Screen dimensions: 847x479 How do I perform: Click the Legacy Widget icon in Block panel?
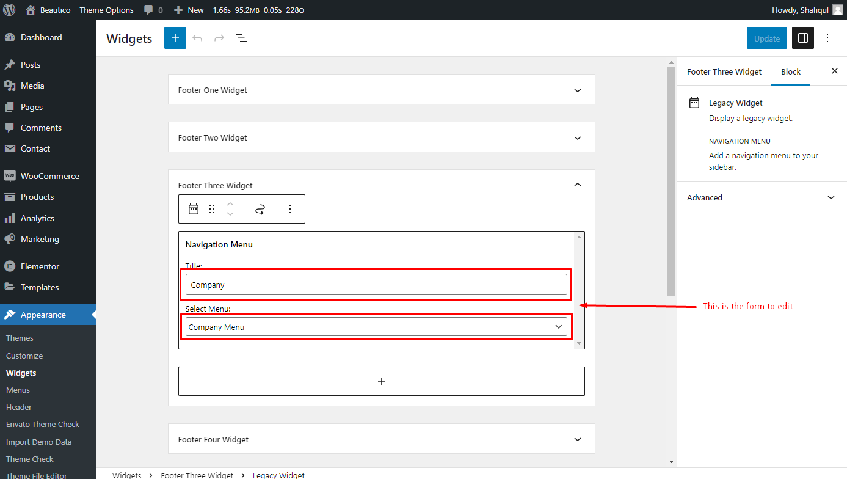694,103
